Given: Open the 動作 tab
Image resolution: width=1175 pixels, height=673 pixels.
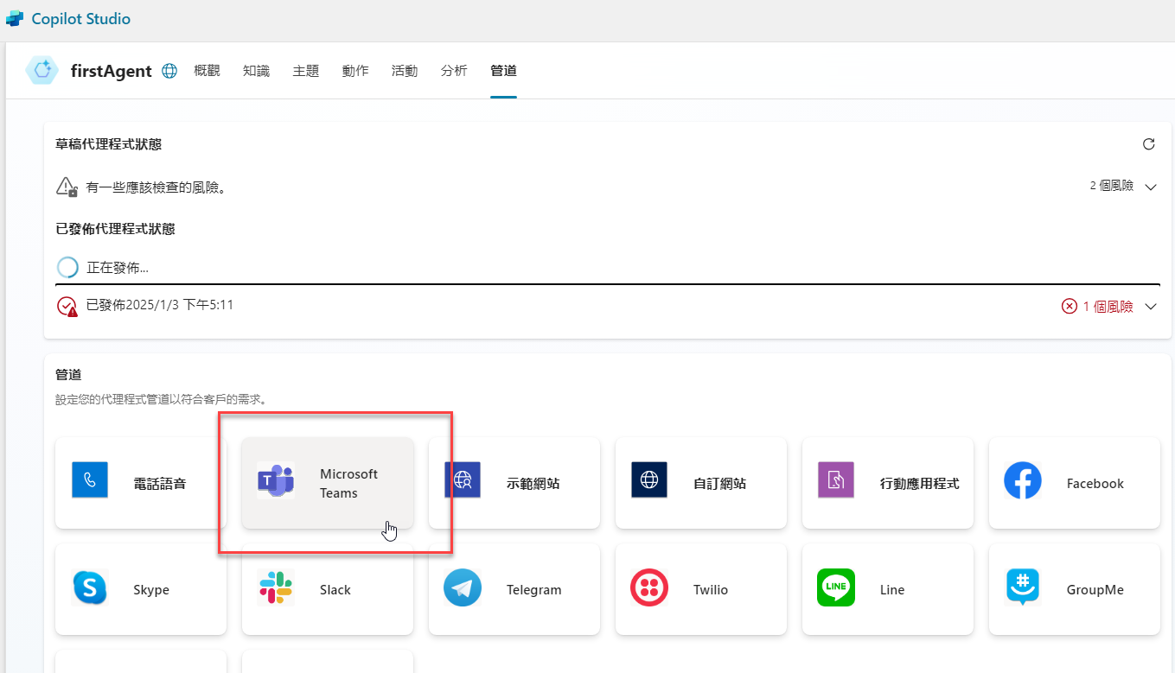Looking at the screenshot, I should [x=355, y=71].
